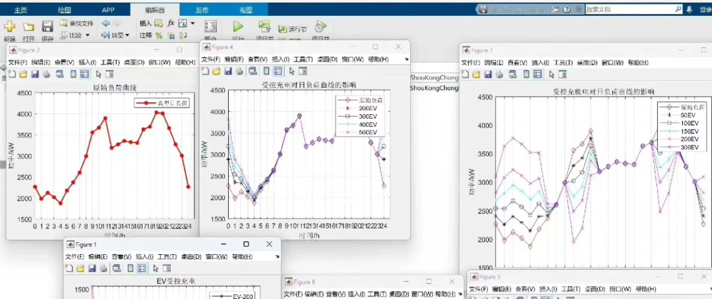This screenshot has width=712, height=299.
Task: Click the 查找文件 button
Action: tap(76, 23)
